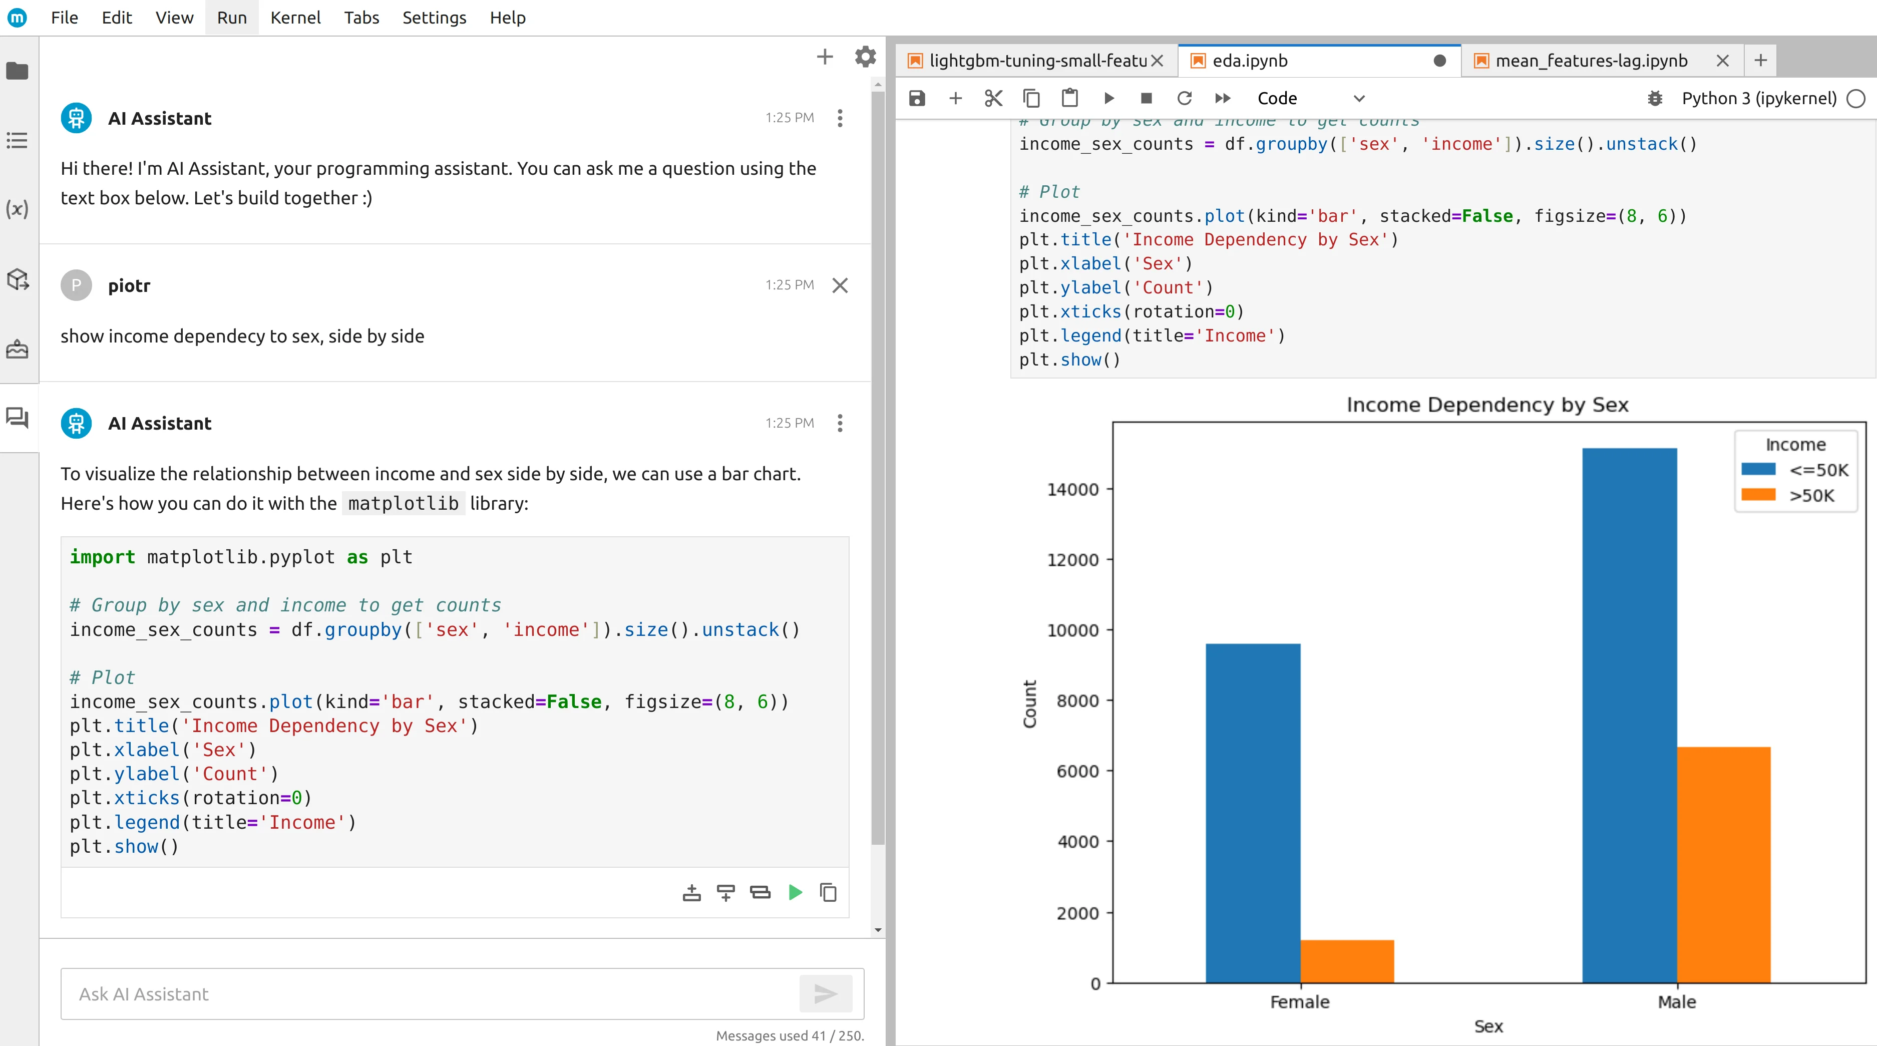Insert a new cell with toolbar plus
The image size is (1877, 1046).
tap(955, 99)
